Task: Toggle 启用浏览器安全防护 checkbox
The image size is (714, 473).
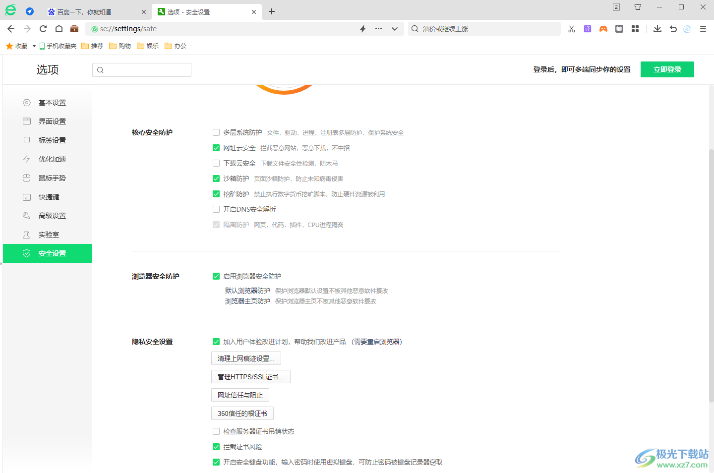Action: point(216,276)
